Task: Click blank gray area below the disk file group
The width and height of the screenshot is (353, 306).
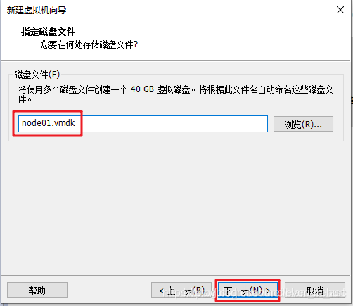Action: click(x=176, y=206)
